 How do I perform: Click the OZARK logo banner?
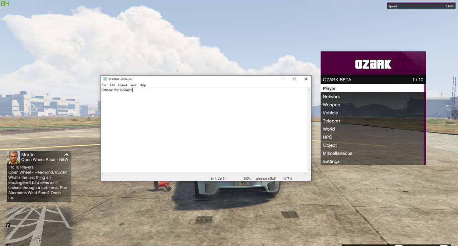pos(373,63)
